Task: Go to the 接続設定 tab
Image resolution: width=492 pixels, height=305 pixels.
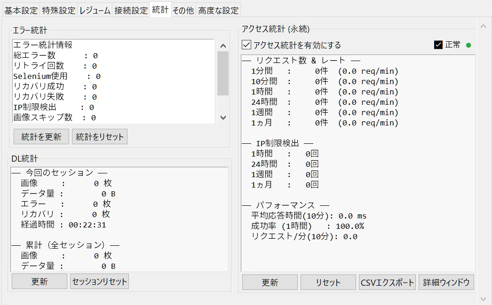Action: click(x=131, y=10)
